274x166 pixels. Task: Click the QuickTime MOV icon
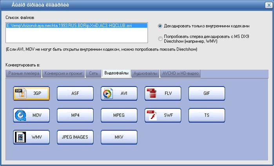pos(20,115)
